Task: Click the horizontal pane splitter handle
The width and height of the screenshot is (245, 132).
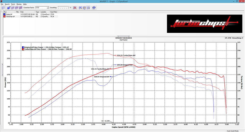Action: 123,36
